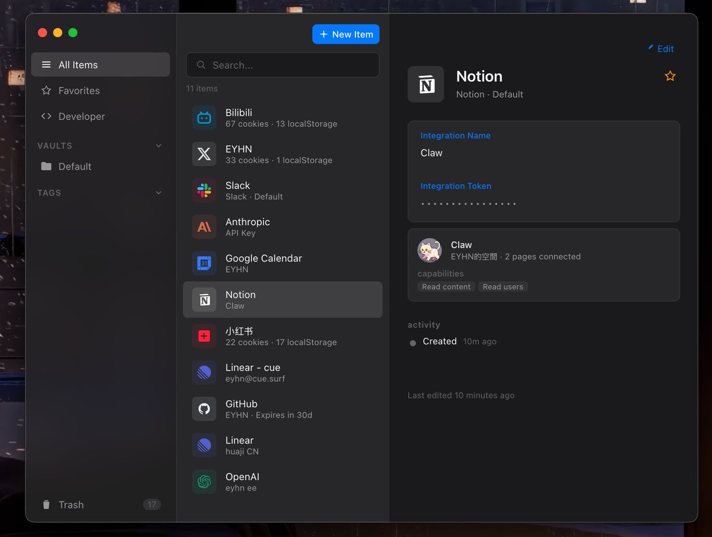The height and width of the screenshot is (537, 712).
Task: Click 'Last edited 10 minutes ago' text
Action: (461, 395)
